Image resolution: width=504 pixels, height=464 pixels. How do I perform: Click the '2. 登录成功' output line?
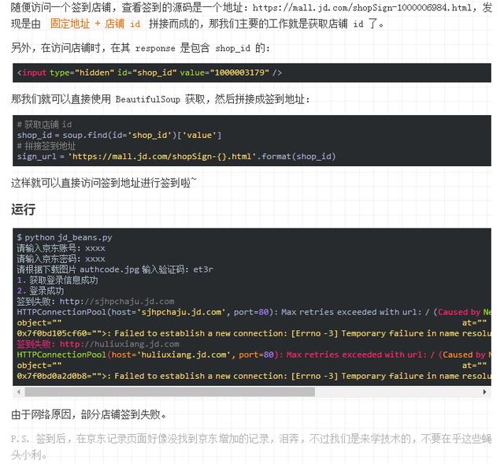click(x=40, y=291)
